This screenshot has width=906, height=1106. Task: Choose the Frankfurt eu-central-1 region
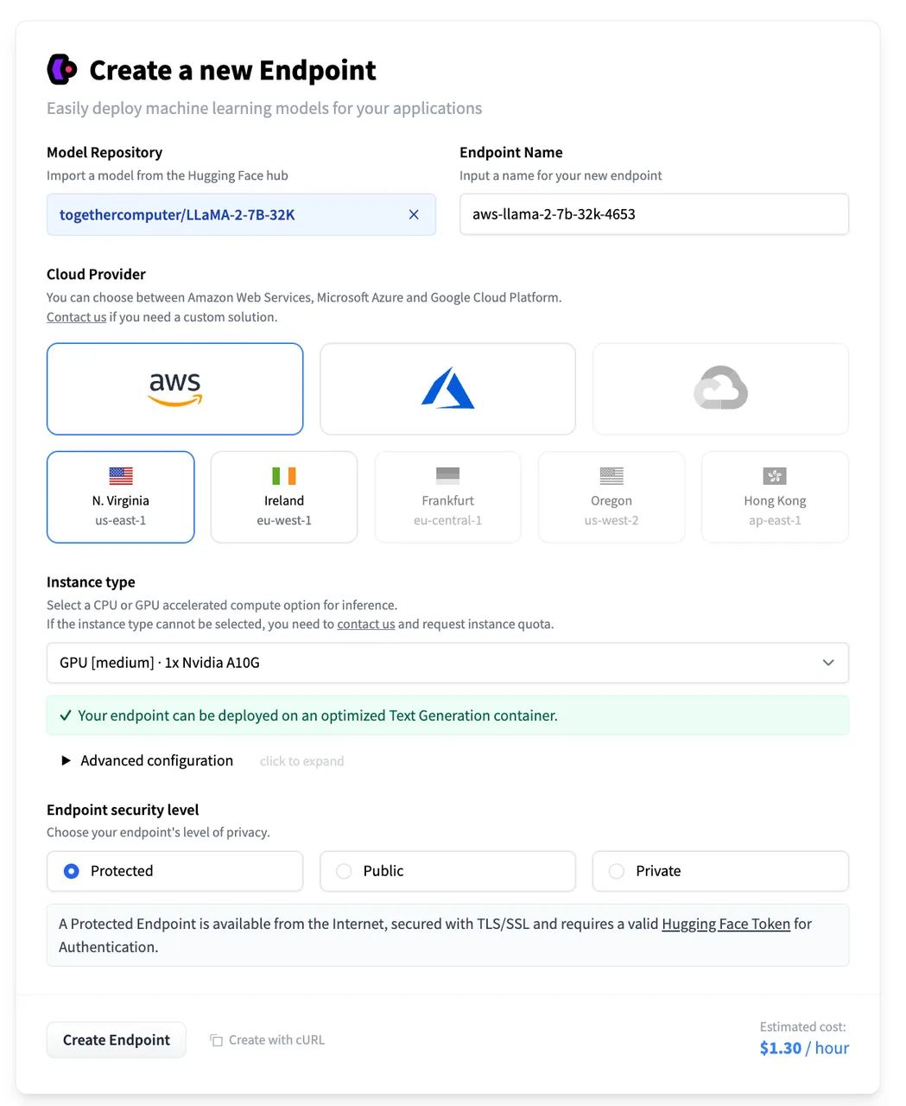click(447, 497)
